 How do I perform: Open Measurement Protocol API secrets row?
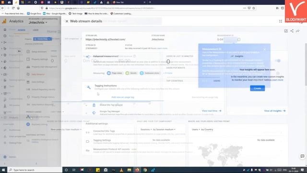pos(135,150)
